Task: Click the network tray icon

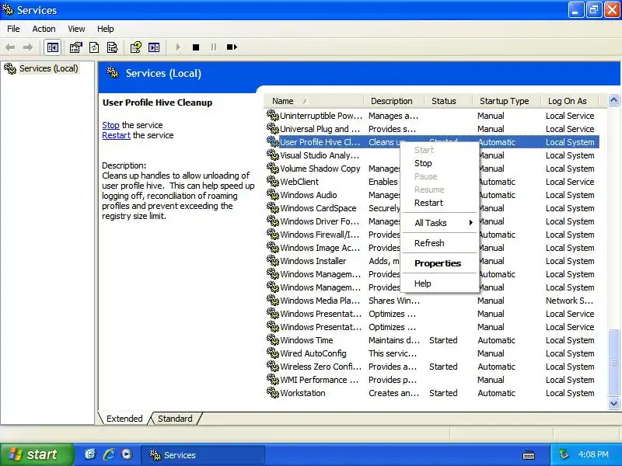Action: (x=564, y=454)
